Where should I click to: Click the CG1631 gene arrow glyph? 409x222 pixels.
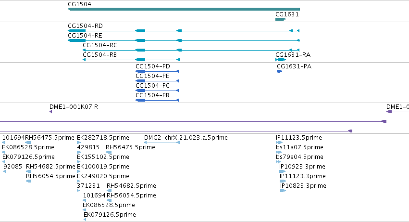click(x=281, y=19)
